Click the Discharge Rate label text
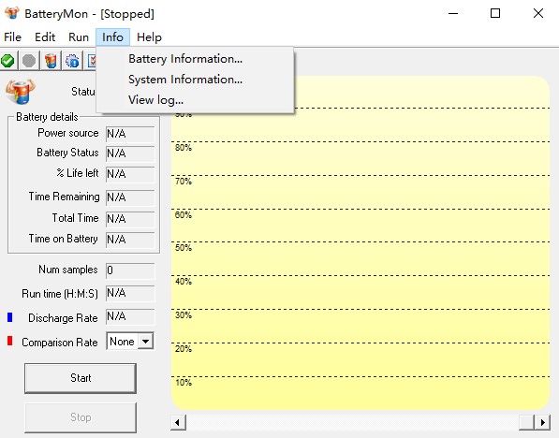The width and height of the screenshot is (559, 438). pos(63,318)
